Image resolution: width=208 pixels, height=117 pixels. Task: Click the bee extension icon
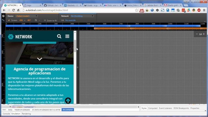(147, 10)
